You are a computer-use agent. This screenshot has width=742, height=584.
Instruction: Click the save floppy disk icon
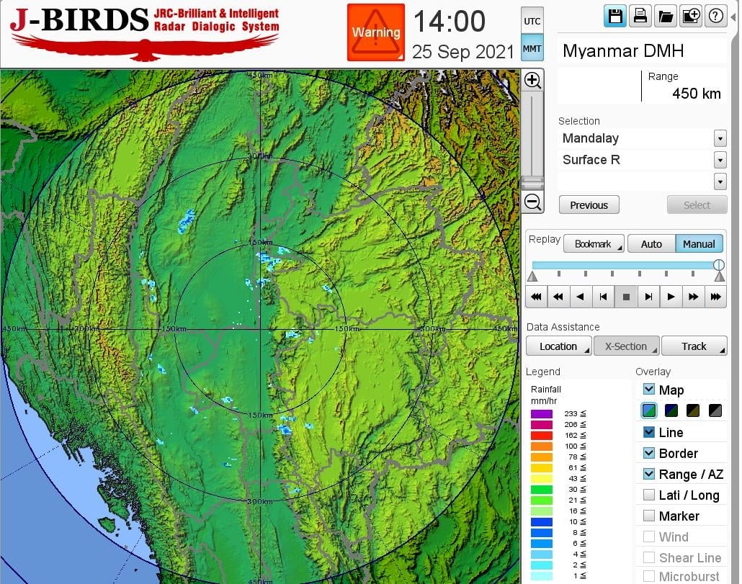[615, 17]
